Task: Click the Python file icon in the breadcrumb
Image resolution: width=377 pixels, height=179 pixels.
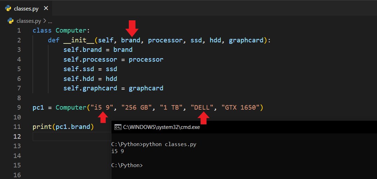Action: 11,21
